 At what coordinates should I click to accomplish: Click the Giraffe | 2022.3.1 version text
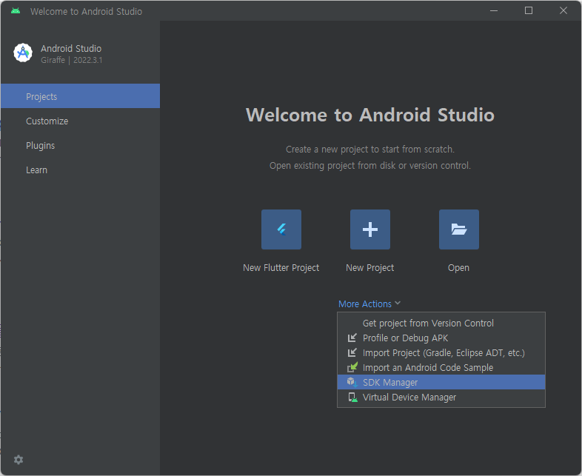click(72, 60)
